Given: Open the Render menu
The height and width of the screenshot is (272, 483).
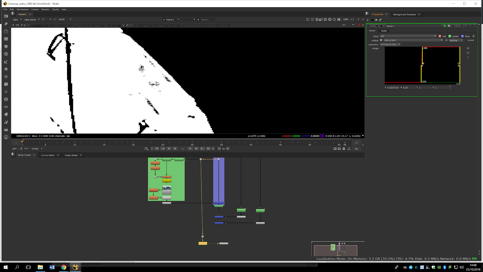Looking at the screenshot, I should (x=45, y=9).
